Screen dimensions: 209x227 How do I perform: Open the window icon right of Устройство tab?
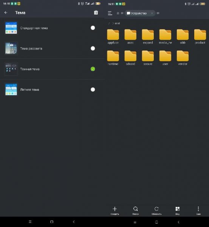(x=158, y=13)
